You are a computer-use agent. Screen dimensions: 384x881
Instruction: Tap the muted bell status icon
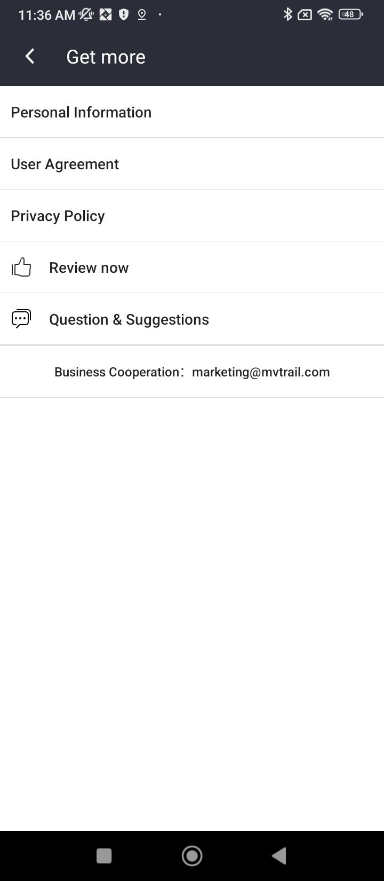coord(86,14)
